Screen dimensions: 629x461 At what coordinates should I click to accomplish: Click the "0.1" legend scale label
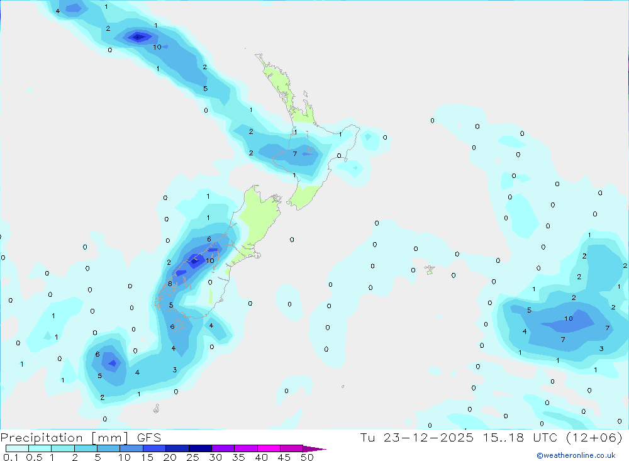(x=11, y=457)
